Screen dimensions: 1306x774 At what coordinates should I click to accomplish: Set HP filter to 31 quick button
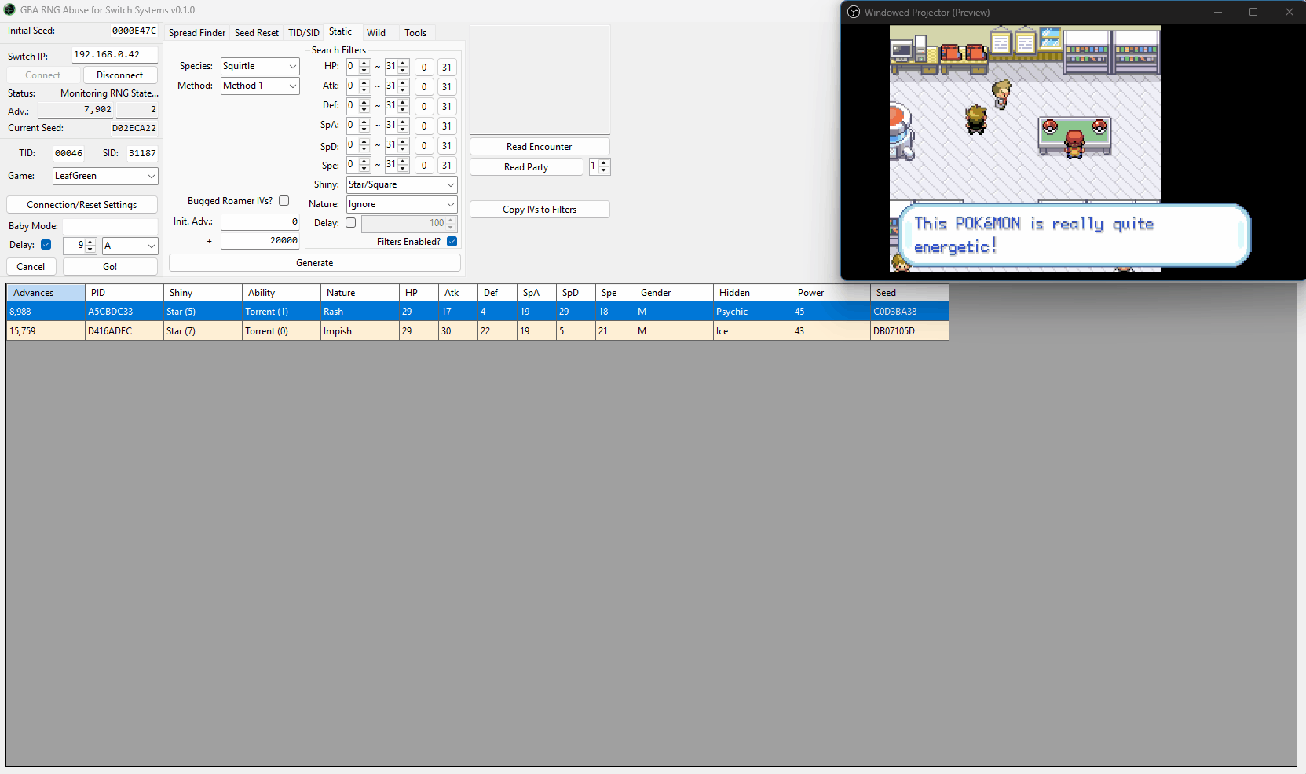(447, 67)
